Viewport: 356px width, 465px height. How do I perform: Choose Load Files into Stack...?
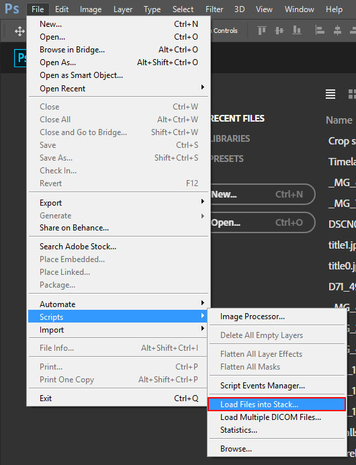277,405
